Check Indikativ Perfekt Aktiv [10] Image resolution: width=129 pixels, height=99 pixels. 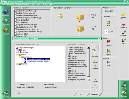coord(16,13)
